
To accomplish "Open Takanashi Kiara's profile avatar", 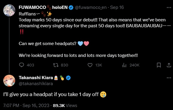I will coord(9,81).
